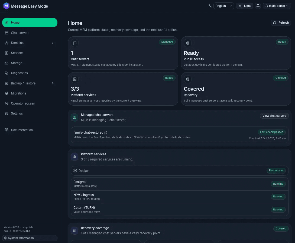This screenshot has height=243, width=295.
Task: Open System information
Action: pos(30,238)
